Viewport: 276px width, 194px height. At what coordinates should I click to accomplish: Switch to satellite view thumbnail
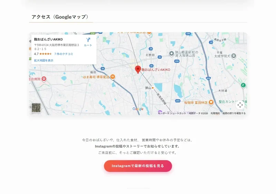(36, 108)
